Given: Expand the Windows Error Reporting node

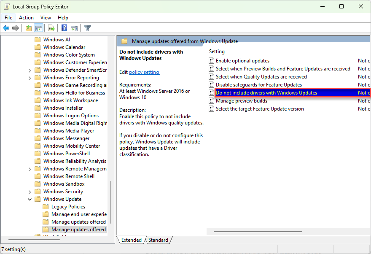Looking at the screenshot, I should 30,78.
